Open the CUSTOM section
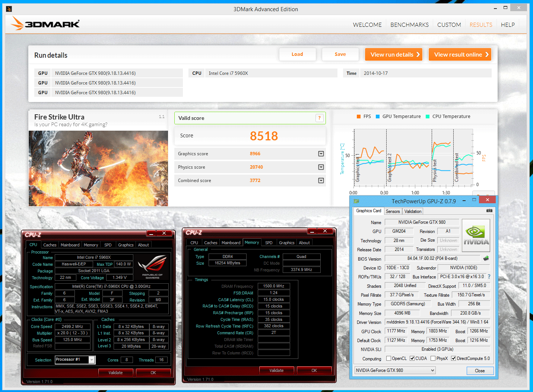This screenshot has height=392, width=533. pyautogui.click(x=449, y=25)
